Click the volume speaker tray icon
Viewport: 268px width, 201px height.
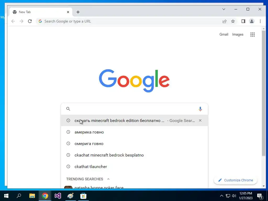coord(234,196)
